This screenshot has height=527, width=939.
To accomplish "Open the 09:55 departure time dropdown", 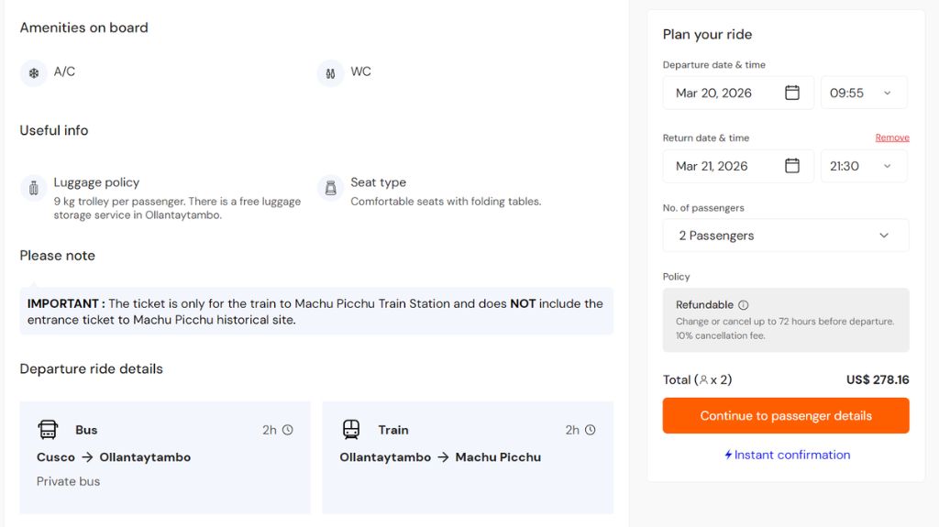I will [864, 93].
